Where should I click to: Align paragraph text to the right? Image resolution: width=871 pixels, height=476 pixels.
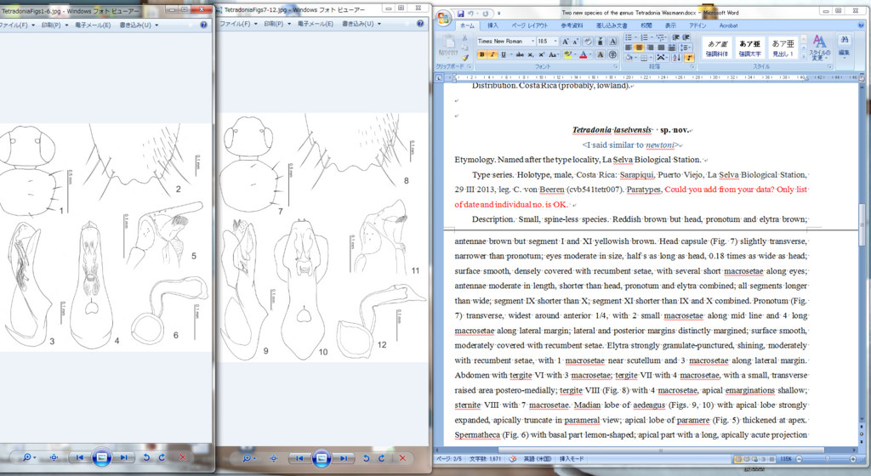(650, 48)
